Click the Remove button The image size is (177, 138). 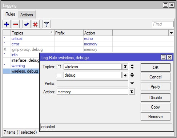156,117
